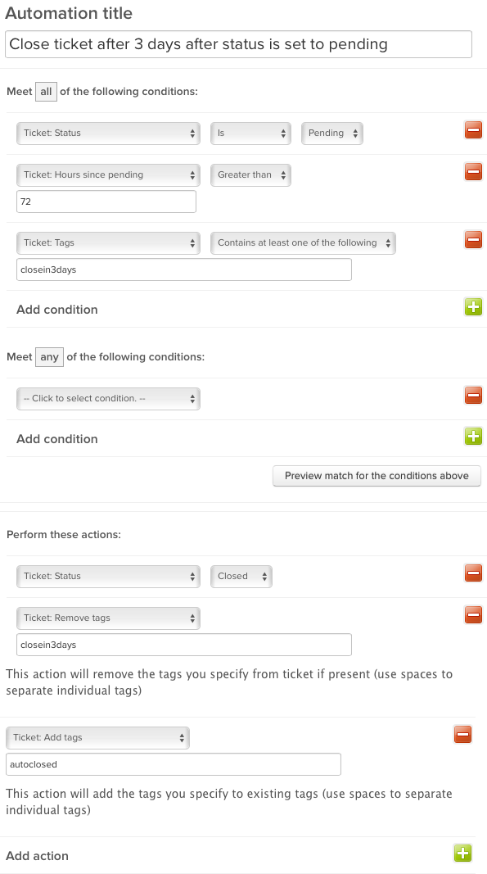Click the green plus to add action
The height and width of the screenshot is (874, 487).
click(x=462, y=853)
